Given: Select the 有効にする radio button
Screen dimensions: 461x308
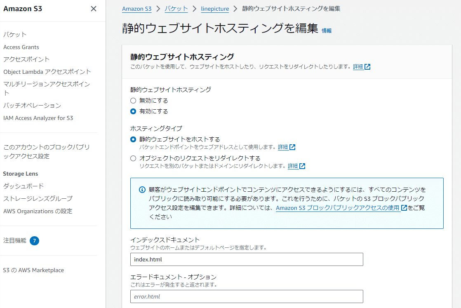Looking at the screenshot, I should (133, 111).
